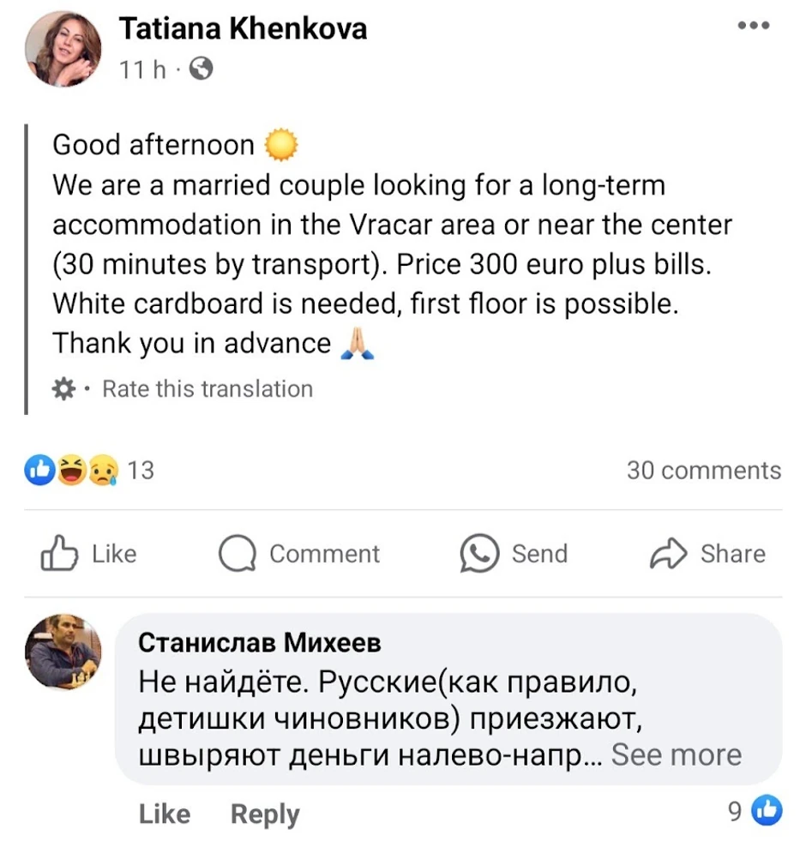This screenshot has height=841, width=806.
Task: Open Tatiana Khenkova's profile name link
Action: coord(243,29)
